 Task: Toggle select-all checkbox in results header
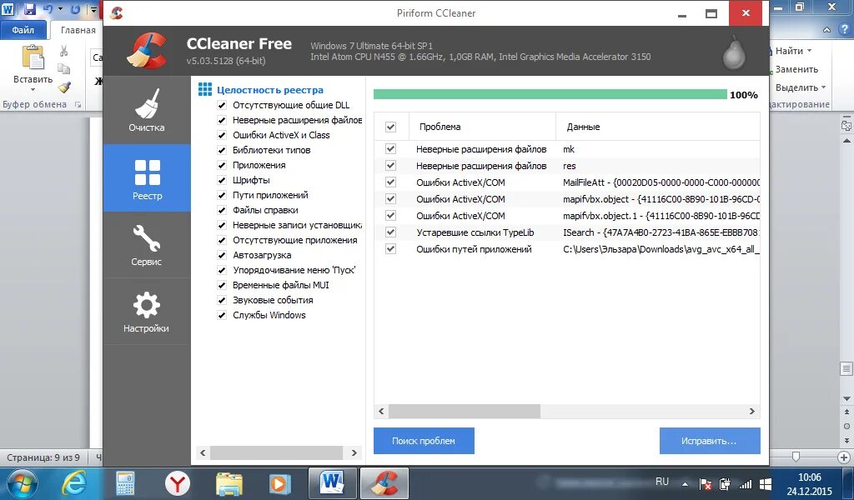point(390,127)
